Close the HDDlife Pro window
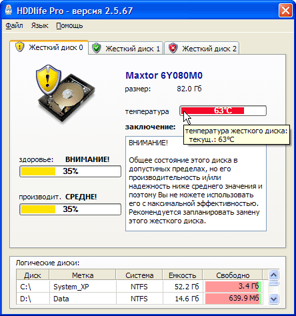 285,11
